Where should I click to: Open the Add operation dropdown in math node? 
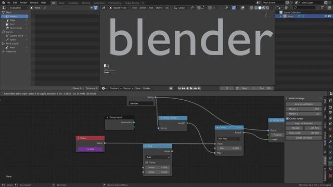tap(158, 157)
